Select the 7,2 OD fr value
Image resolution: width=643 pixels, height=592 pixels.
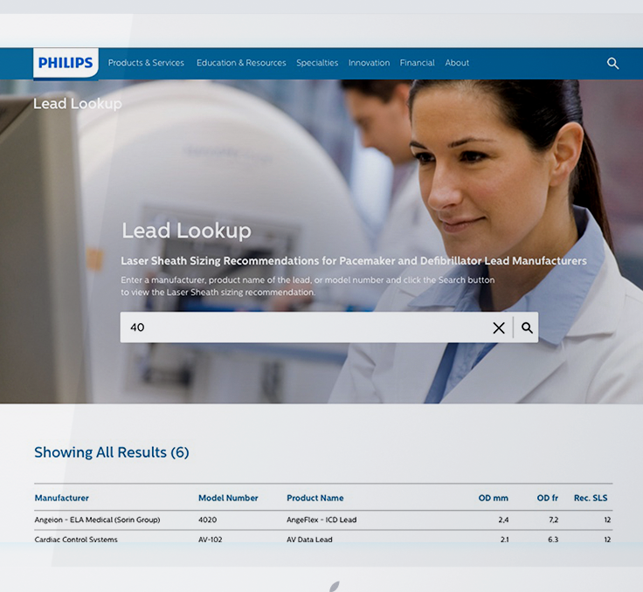553,520
